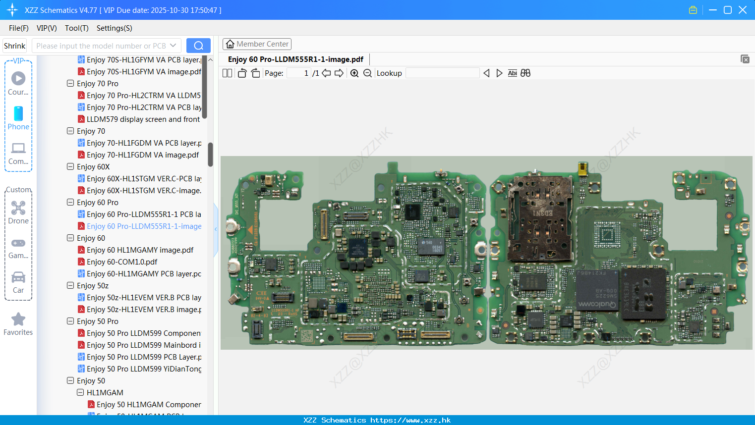The image size is (755, 425).
Task: Open the Tool(T) menu
Action: point(77,28)
